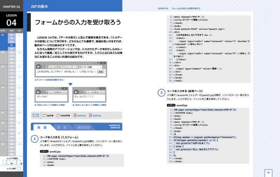
Task: Click the highlighted 04 cell in the lesson index
Action: [12, 45]
